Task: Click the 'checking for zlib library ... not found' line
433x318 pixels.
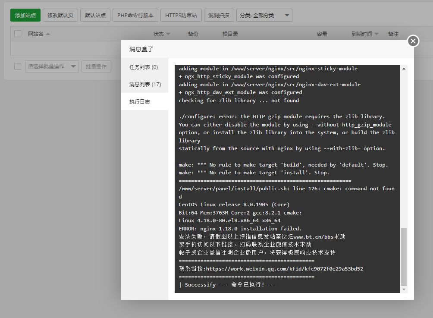Action: pyautogui.click(x=239, y=101)
